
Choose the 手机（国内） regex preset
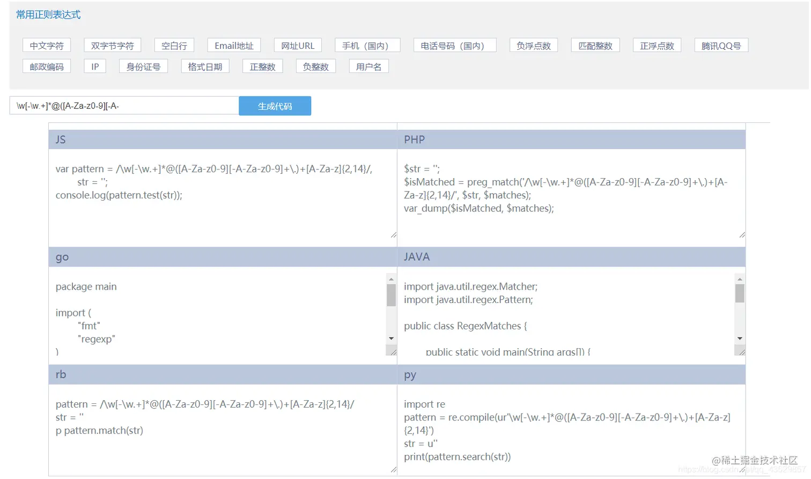(368, 46)
